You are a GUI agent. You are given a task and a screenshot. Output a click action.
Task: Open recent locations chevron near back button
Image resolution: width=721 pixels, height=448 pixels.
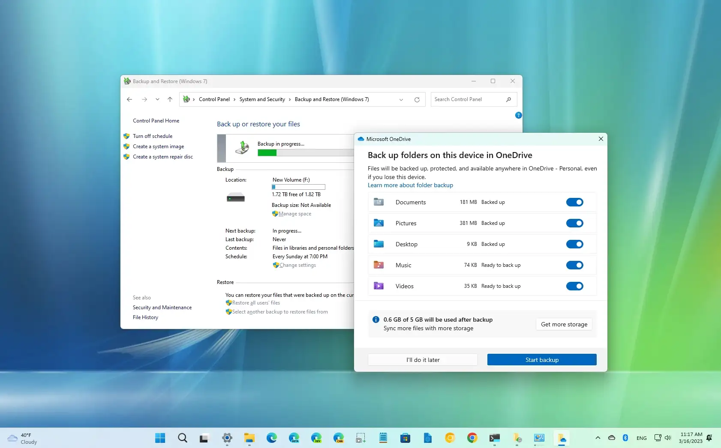[157, 99]
